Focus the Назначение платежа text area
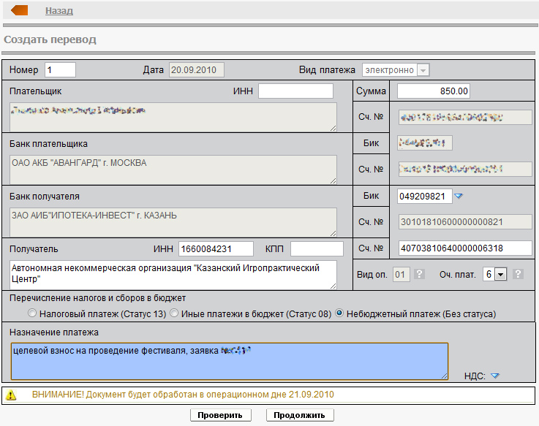Viewport: 539px width, 426px height. tap(230, 362)
